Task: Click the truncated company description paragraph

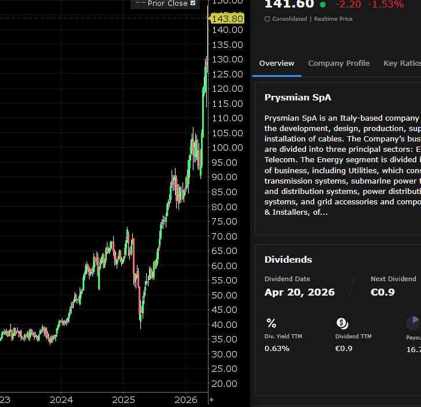Action: click(342, 165)
